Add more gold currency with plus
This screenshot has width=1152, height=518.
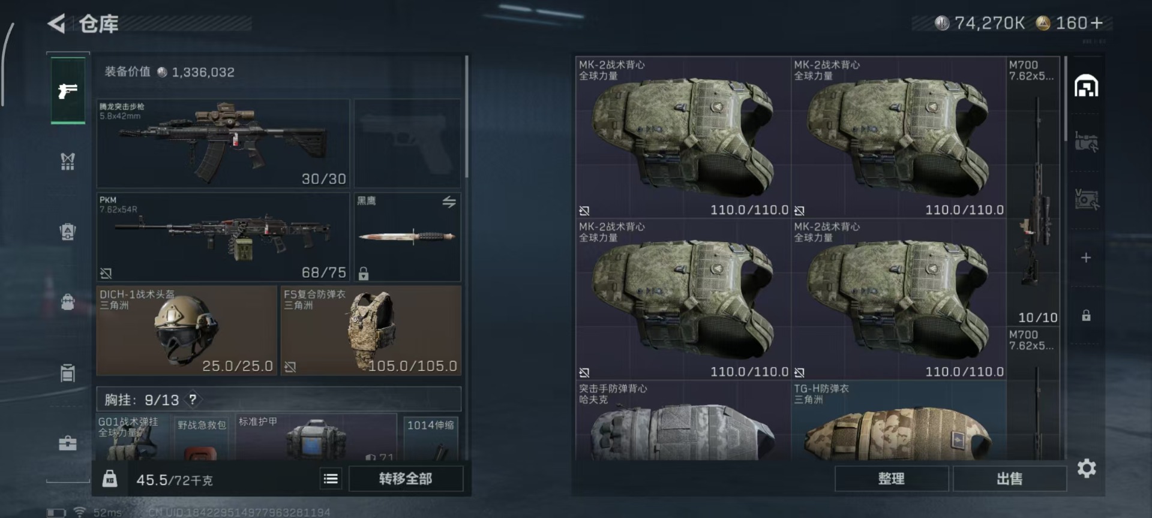click(1097, 23)
